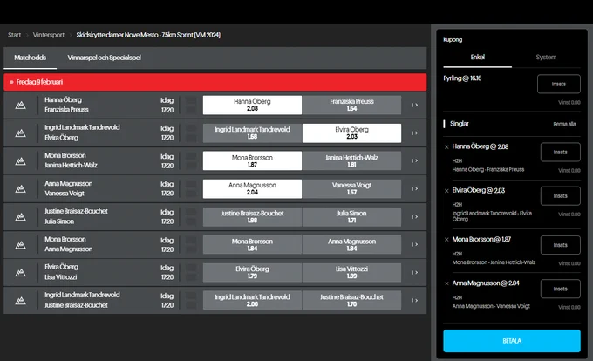The height and width of the screenshot is (361, 593).
Task: Click winter sport icon beside Anna Magnusson vs Vanessa Voigt
Action: 20,188
